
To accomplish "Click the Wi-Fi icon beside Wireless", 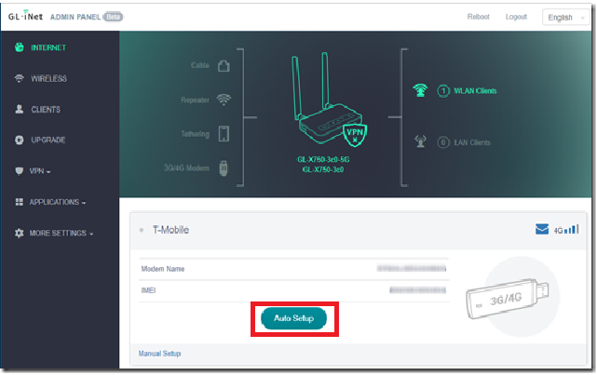I will tap(19, 78).
